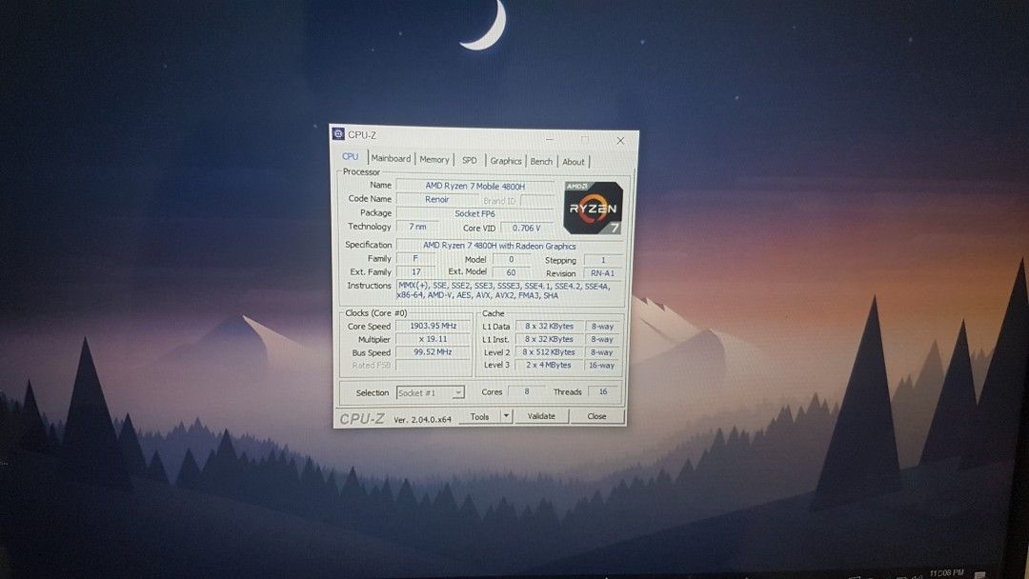Open the SPD tab

pos(469,159)
